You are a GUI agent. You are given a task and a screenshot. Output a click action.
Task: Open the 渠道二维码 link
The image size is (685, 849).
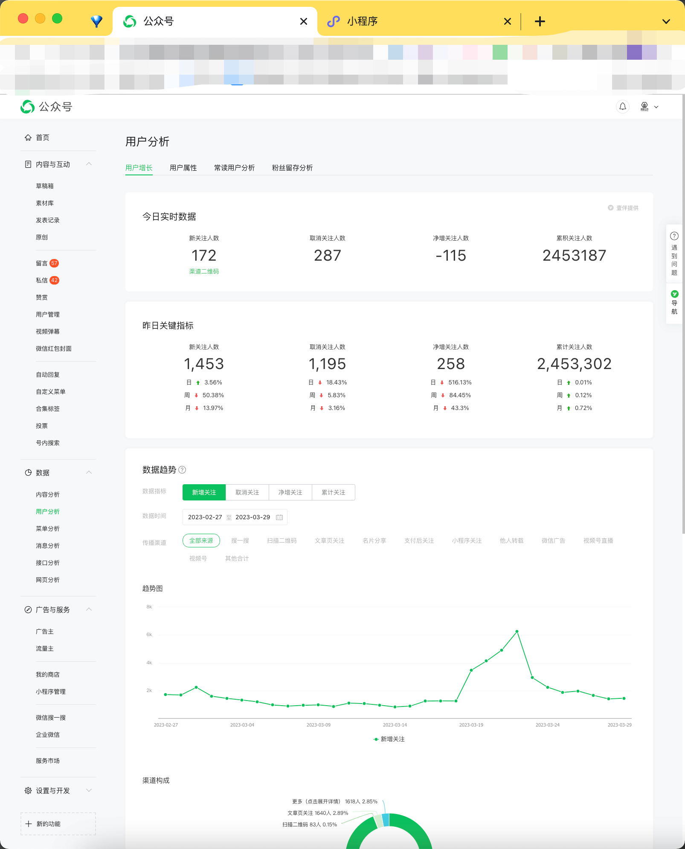pos(204,271)
